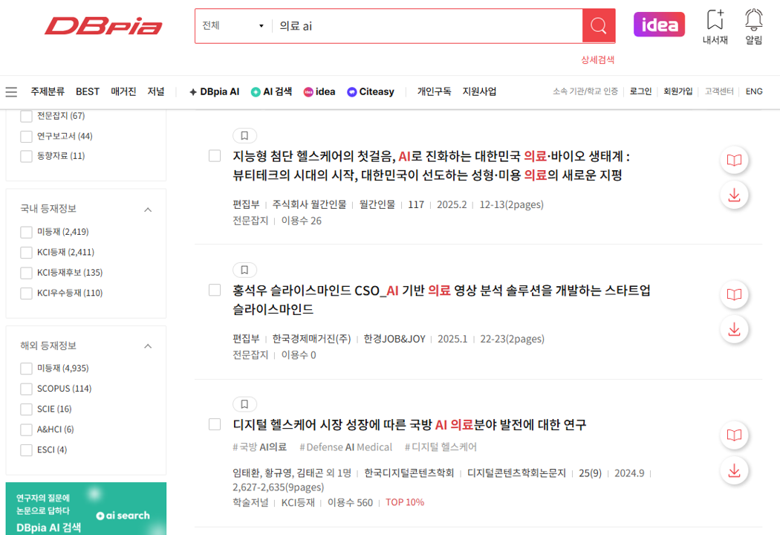Click the 한경JOB&JOY magazine name

pyautogui.click(x=394, y=339)
